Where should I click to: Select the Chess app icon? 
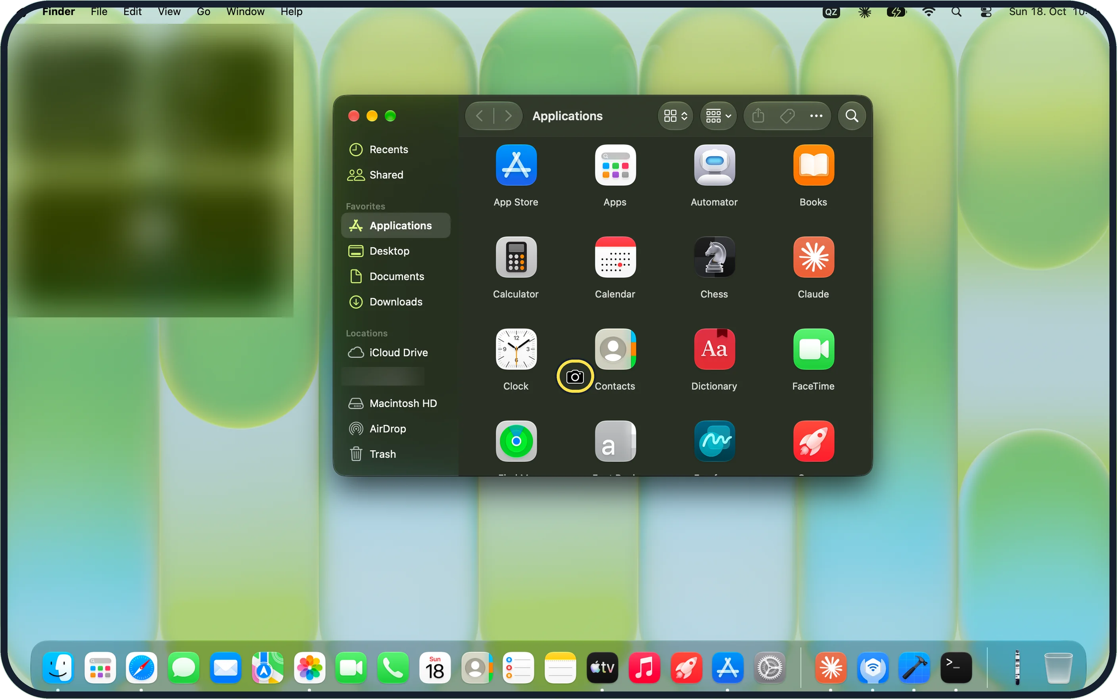pos(714,257)
